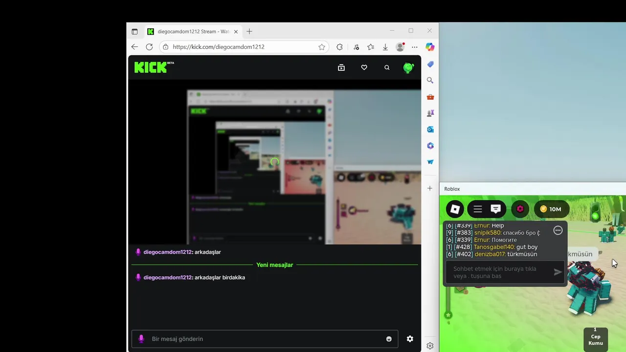
Task: Open the Edge tab actions menu icon
Action: 134,31
